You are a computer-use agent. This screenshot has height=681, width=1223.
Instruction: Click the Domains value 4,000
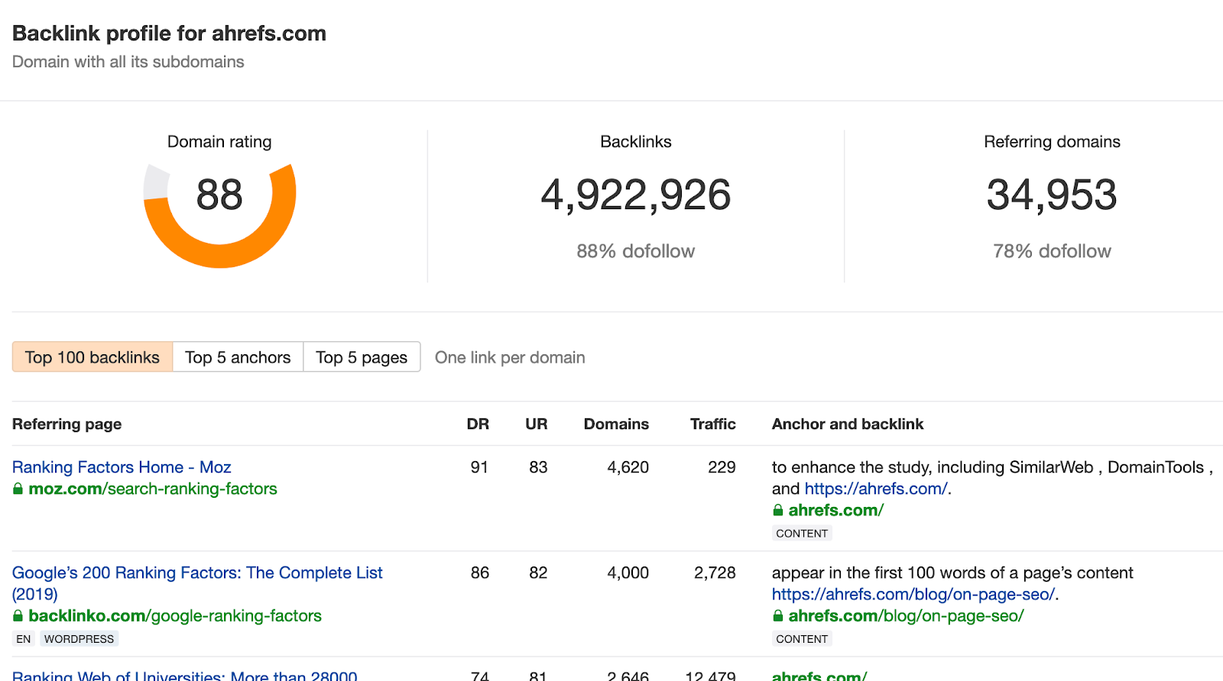(x=628, y=573)
